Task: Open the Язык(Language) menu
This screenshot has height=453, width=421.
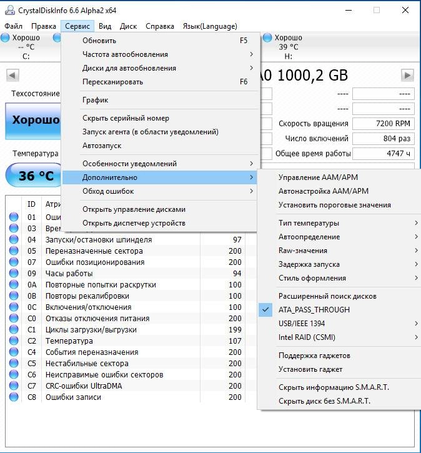Action: 210,26
